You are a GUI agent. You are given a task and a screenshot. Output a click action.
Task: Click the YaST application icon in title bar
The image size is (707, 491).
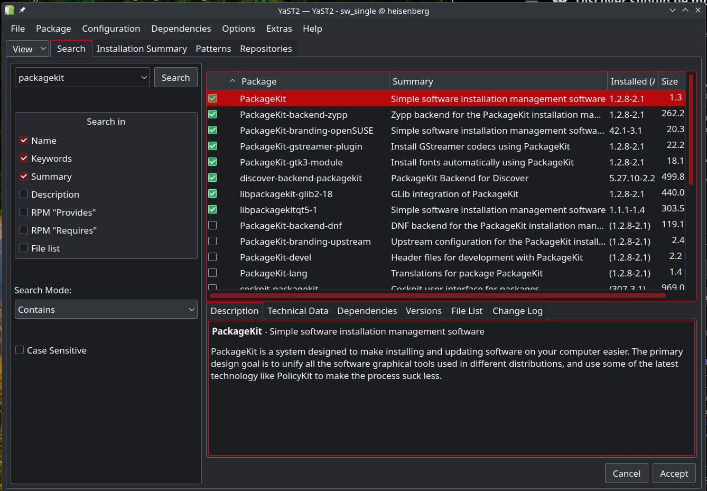click(9, 10)
